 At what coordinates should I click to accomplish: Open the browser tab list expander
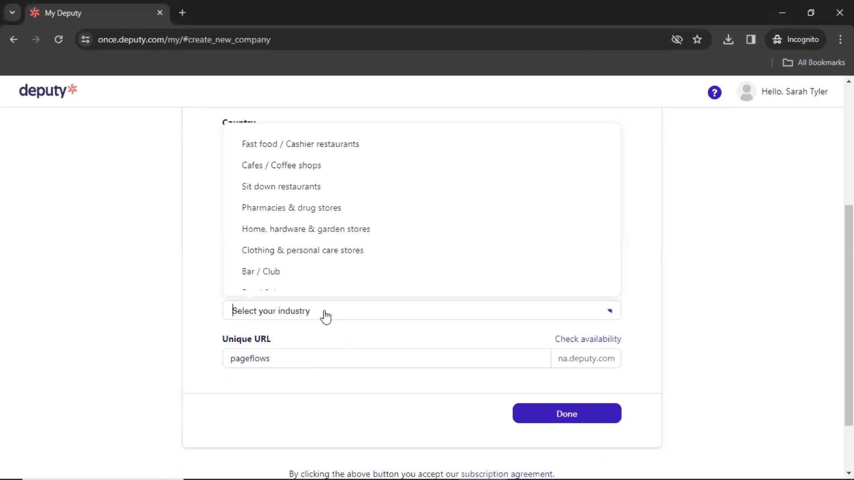[x=11, y=12]
